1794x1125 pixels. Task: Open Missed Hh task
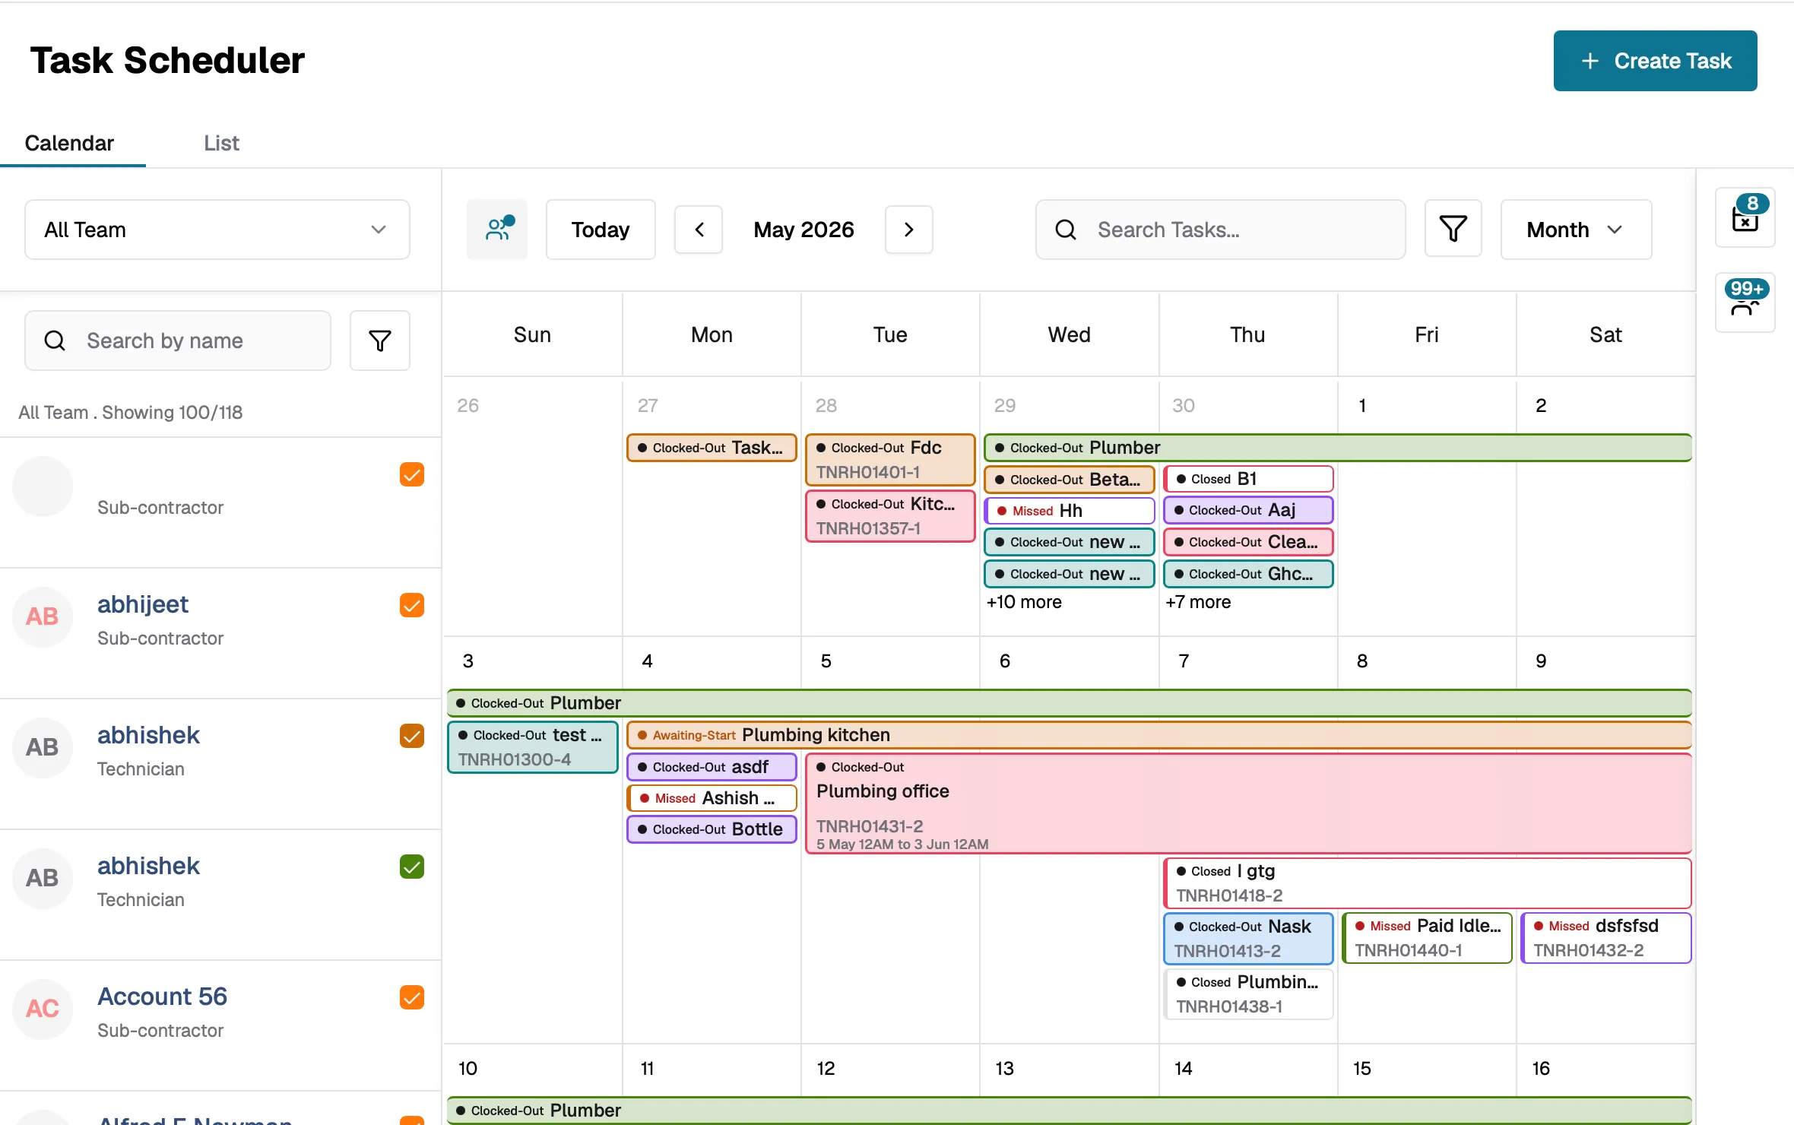click(1070, 511)
